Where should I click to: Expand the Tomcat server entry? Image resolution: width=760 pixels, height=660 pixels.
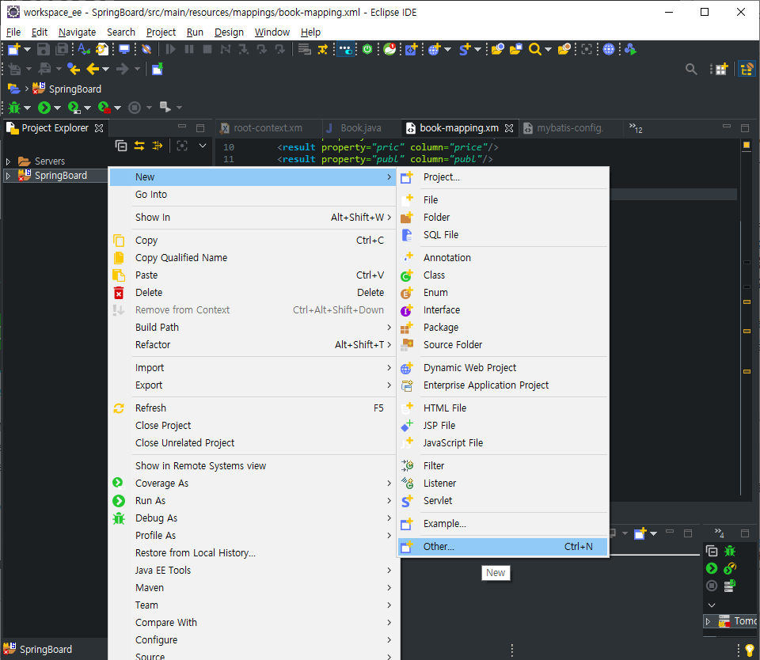click(708, 621)
